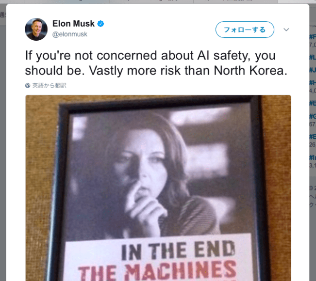Translate the tweet via 英語から翻訳
This screenshot has height=281, width=316.
49,85
